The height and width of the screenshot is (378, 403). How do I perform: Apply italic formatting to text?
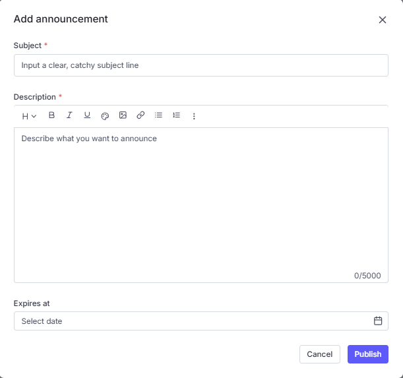click(69, 115)
